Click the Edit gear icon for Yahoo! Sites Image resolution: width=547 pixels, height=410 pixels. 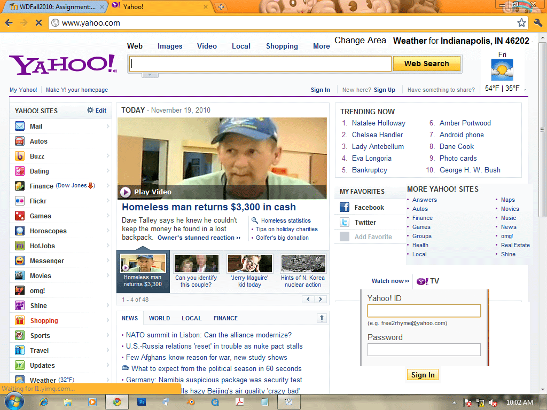pos(90,111)
